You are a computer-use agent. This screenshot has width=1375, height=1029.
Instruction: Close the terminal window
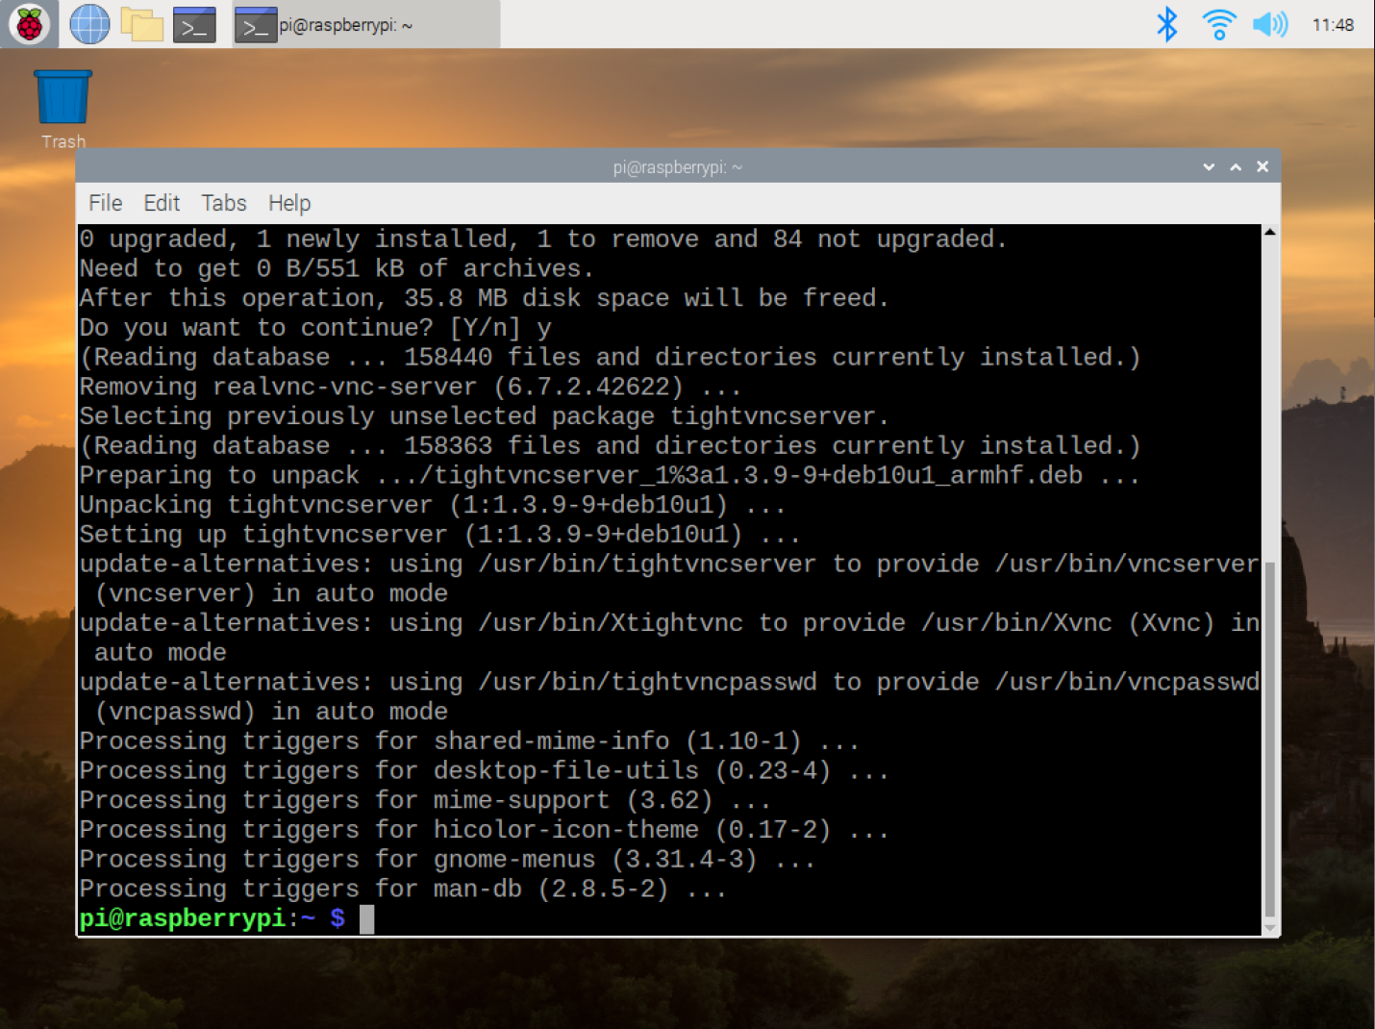(x=1262, y=166)
